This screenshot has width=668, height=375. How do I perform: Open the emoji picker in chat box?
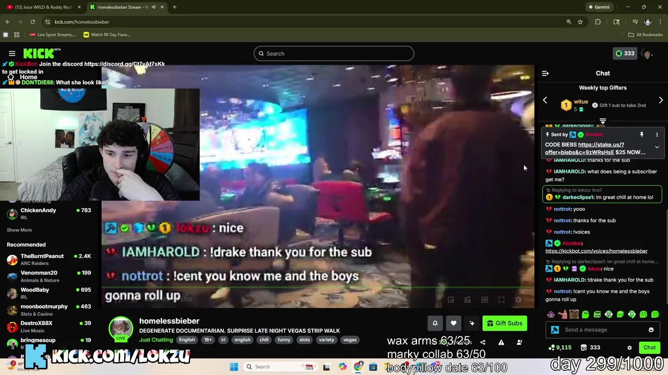pos(651,330)
